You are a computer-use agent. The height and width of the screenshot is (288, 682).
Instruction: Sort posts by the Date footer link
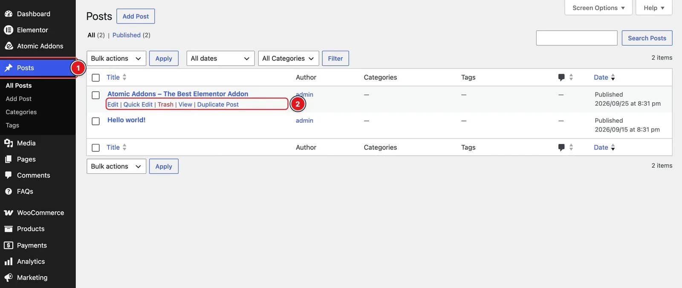click(x=601, y=147)
